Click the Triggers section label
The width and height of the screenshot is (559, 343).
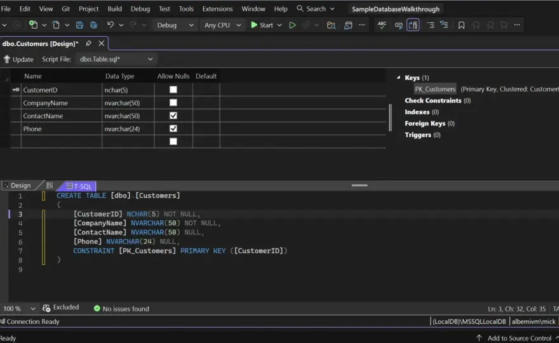point(418,135)
